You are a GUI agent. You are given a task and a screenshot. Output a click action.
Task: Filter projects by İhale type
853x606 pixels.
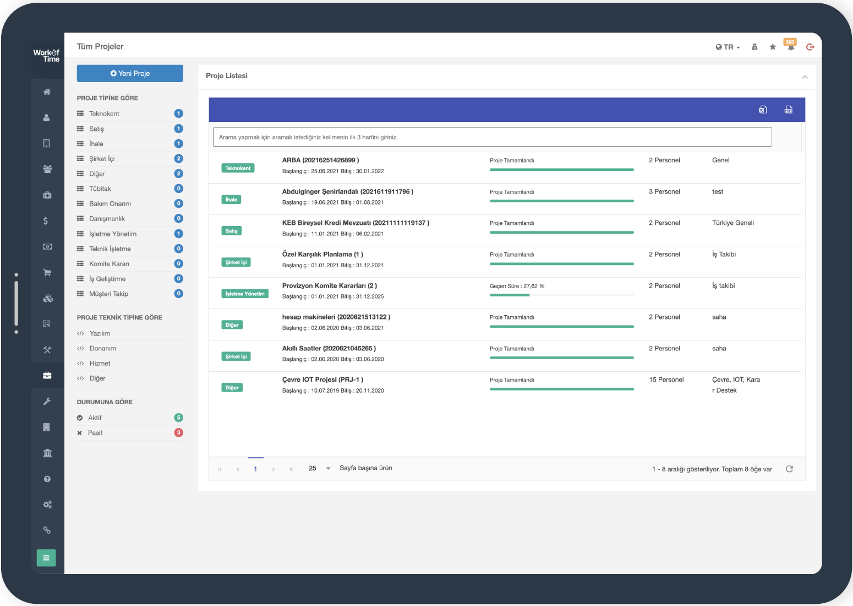[130, 144]
